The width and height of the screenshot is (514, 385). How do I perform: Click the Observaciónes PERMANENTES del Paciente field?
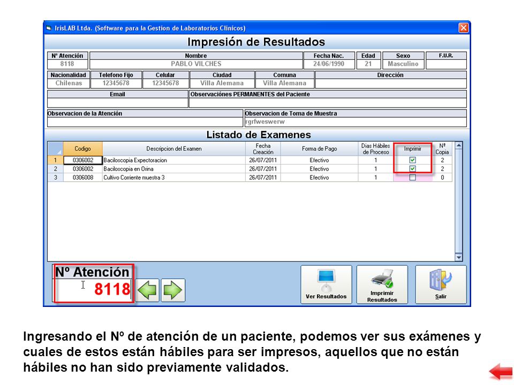pyautogui.click(x=328, y=103)
